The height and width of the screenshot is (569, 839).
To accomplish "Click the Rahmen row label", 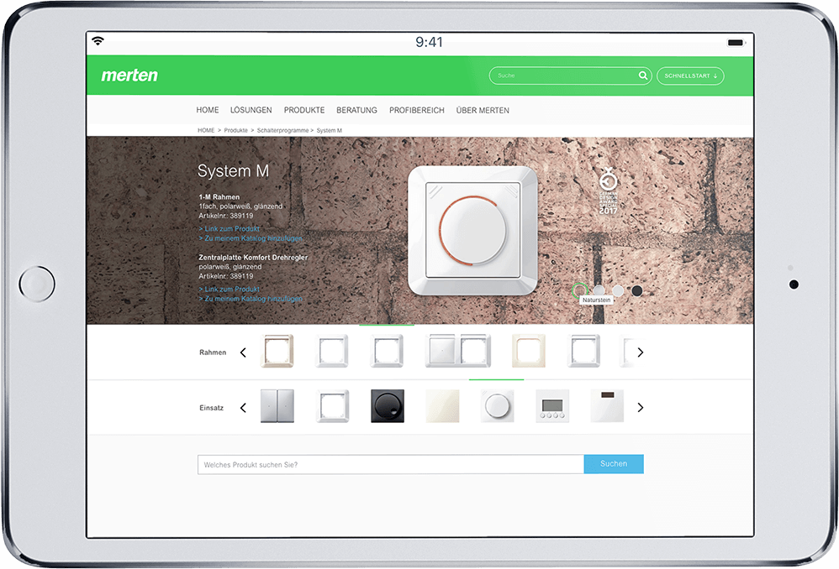I will [x=213, y=352].
